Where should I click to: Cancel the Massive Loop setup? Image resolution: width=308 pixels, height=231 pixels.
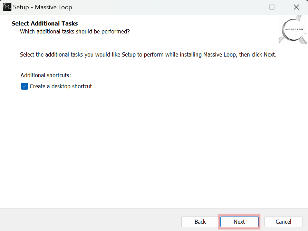(283, 222)
